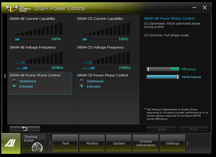Screen dimensions: 216x157
Task: Click the Performance indicator bar
Action: [x=163, y=77]
